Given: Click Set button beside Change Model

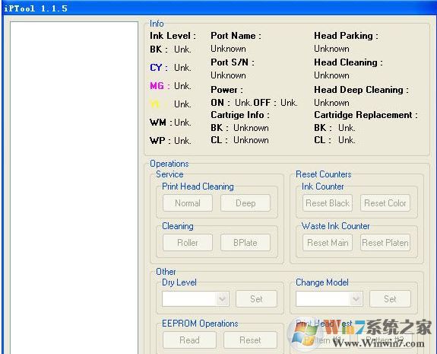Looking at the screenshot, I should (390, 299).
